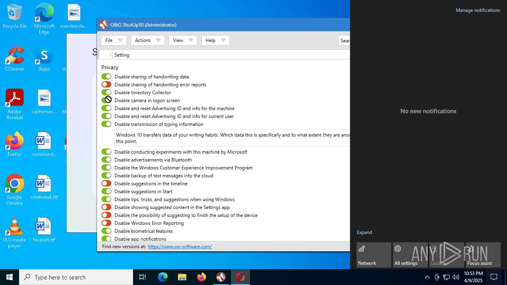Open CCleaner desktop shortcut
The image size is (507, 285).
click(x=15, y=59)
